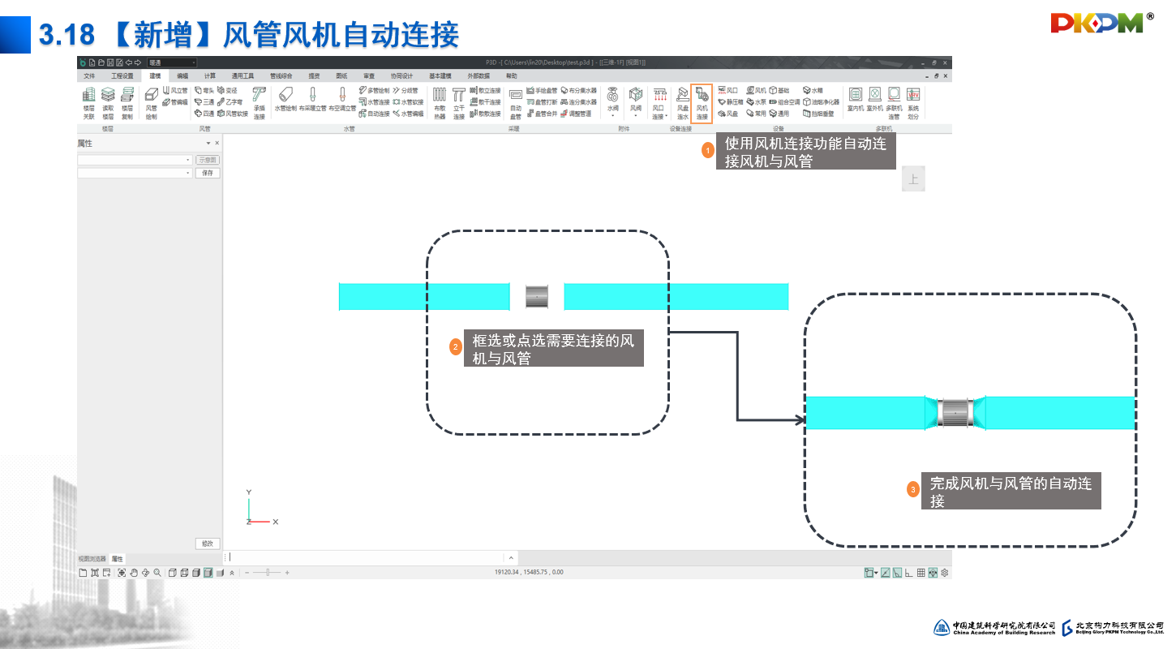Toggle the grid display icon in status bar
Image resolution: width=1176 pixels, height=649 pixels.
[921, 573]
